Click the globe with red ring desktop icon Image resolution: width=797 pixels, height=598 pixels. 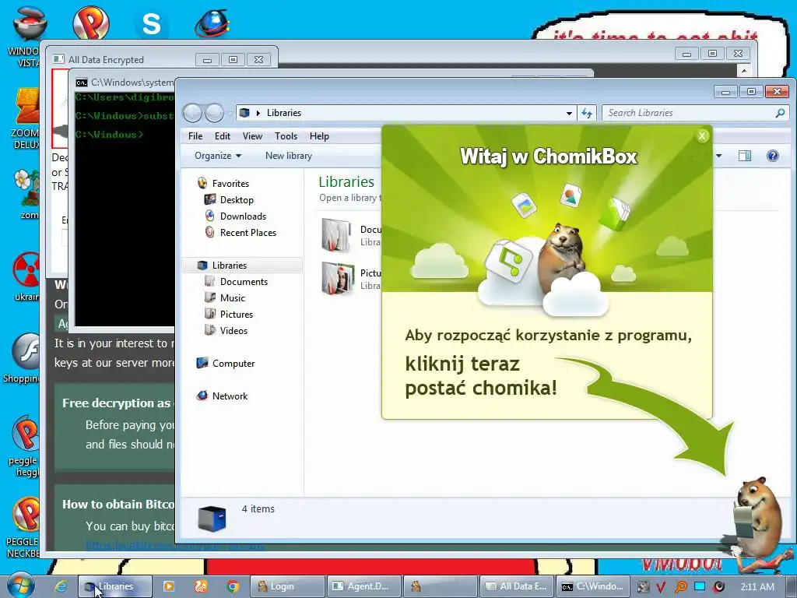point(212,23)
